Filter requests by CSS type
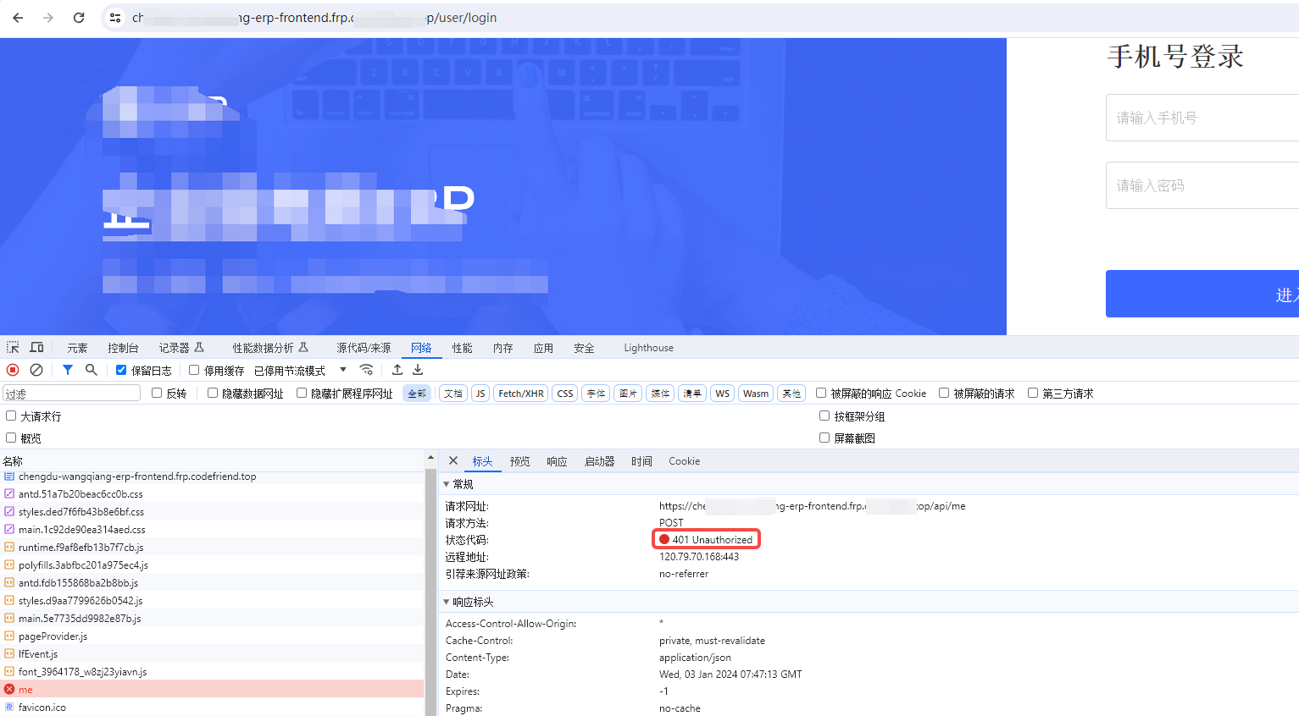The image size is (1299, 716). (x=565, y=394)
